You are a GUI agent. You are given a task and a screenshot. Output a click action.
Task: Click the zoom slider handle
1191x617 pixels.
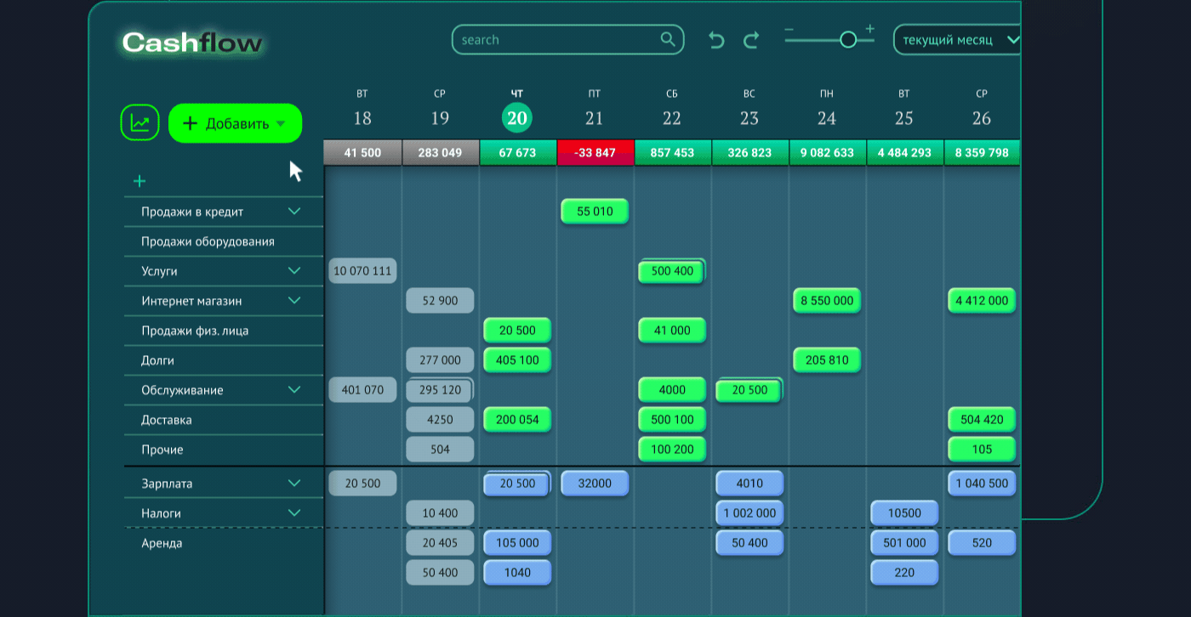pyautogui.click(x=847, y=40)
